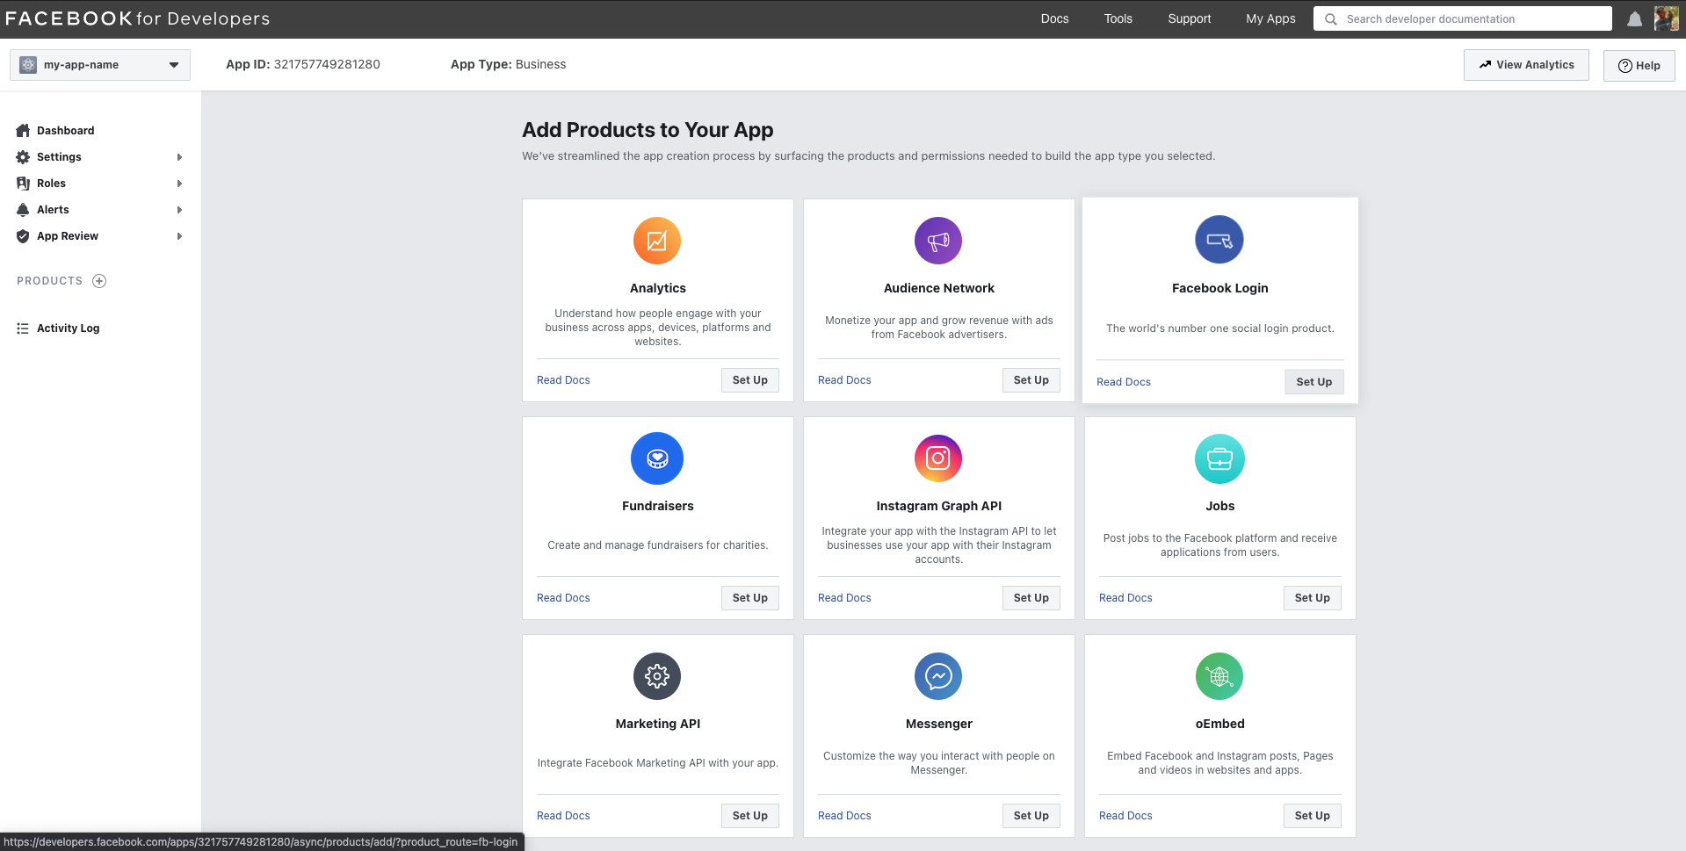Open notifications bell in top bar
Screen dimensions: 1686x851
pyautogui.click(x=1634, y=19)
